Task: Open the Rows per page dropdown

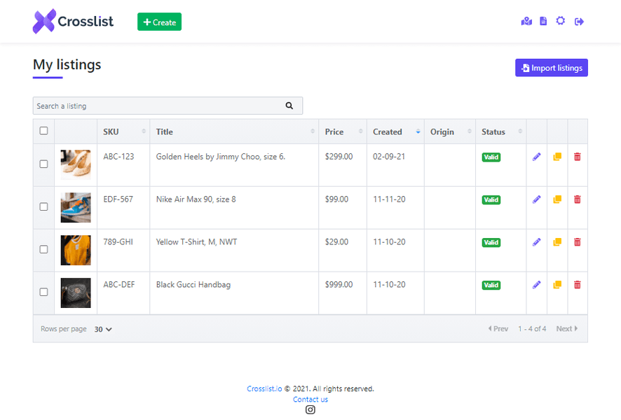Action: 102,328
